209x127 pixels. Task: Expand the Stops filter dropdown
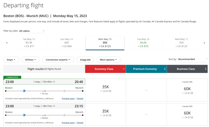click(x=11, y=60)
